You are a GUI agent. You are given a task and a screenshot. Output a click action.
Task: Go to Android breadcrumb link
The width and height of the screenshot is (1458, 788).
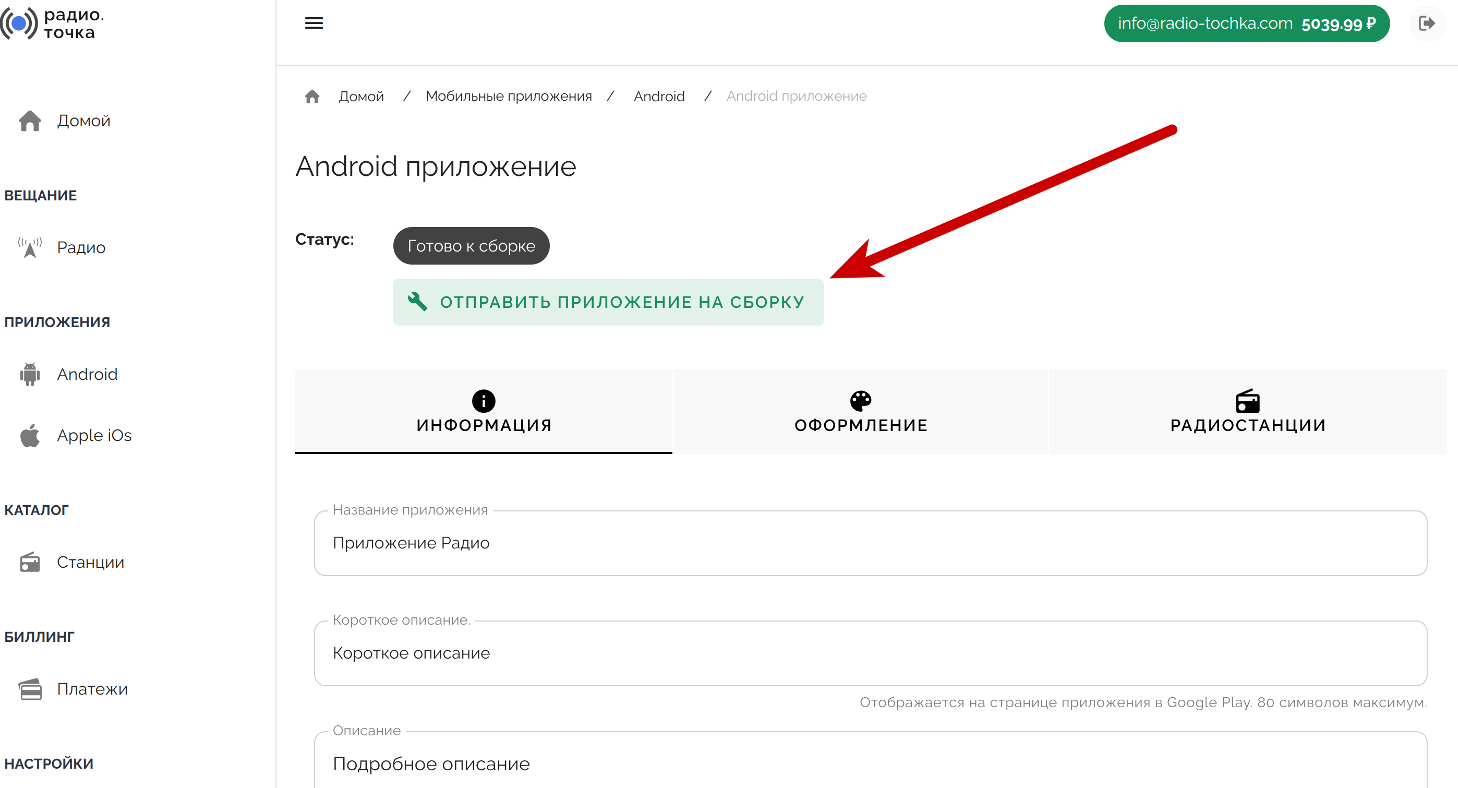pos(659,96)
